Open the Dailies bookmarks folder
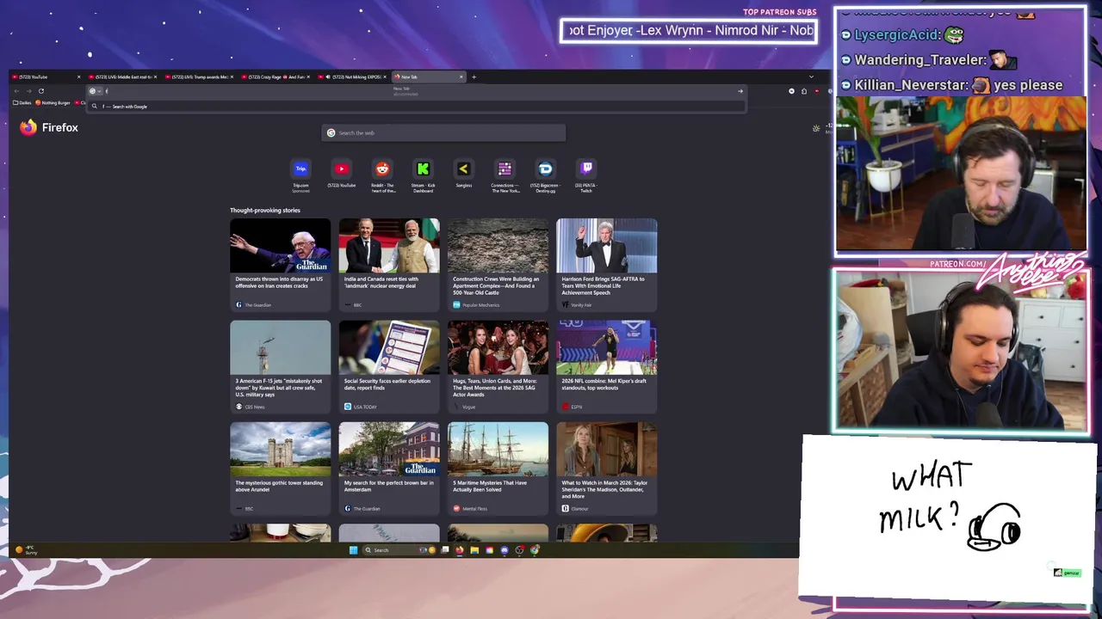Screen dimensions: 1102x619 pos(22,102)
